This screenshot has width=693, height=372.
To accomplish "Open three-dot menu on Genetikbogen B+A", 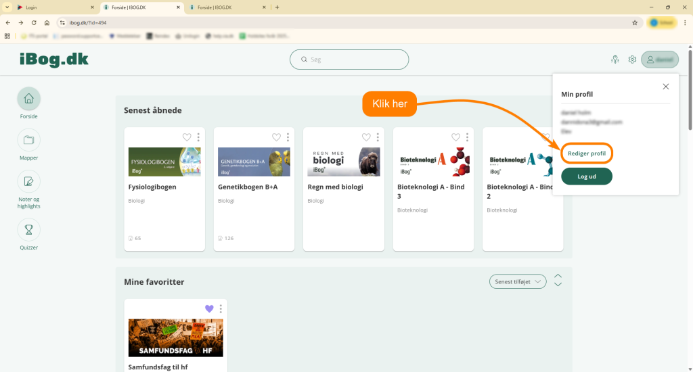I will point(288,137).
